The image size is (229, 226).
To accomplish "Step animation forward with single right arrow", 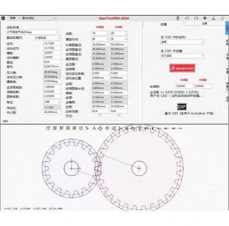I will click(180, 128).
